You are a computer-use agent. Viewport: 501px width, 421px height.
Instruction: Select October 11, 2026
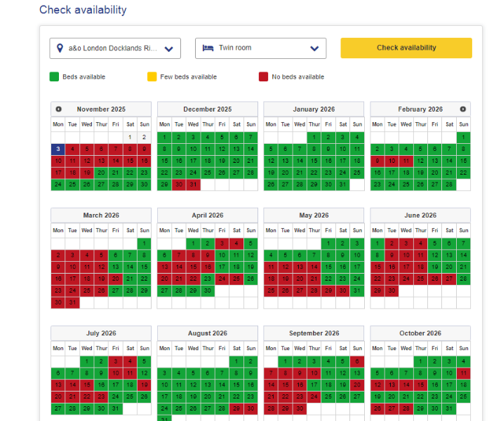tap(464, 373)
